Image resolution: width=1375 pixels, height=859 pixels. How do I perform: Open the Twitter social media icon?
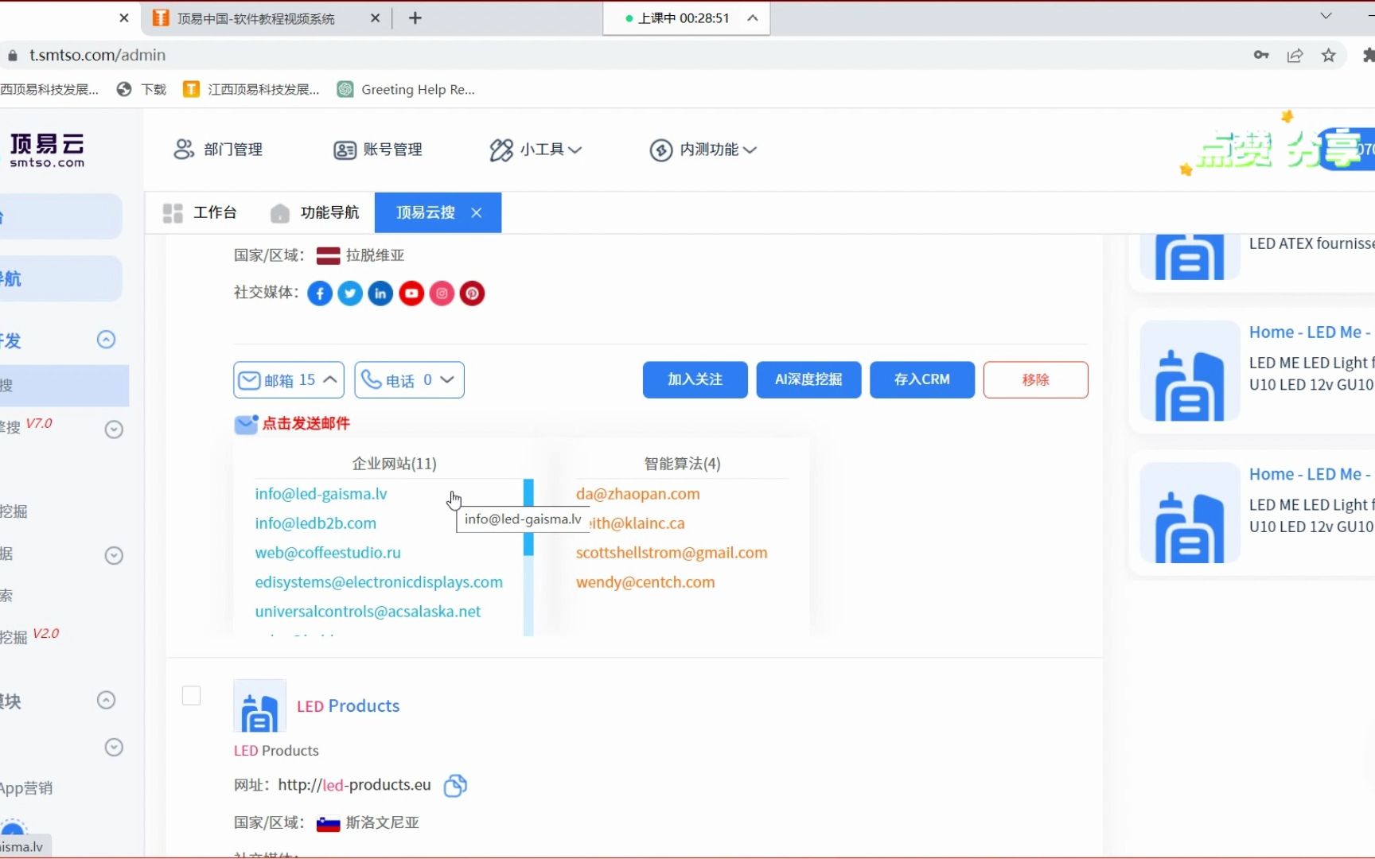pyautogui.click(x=350, y=293)
